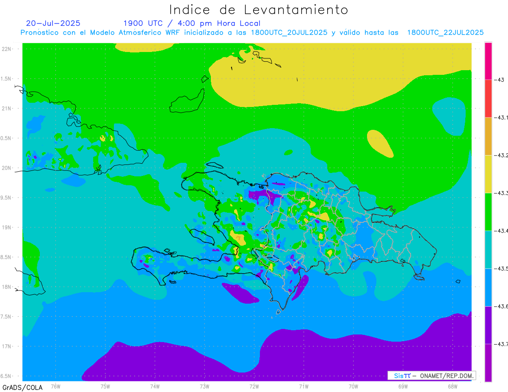Click the 72W longitude axis label
508x392 pixels.
254,387
